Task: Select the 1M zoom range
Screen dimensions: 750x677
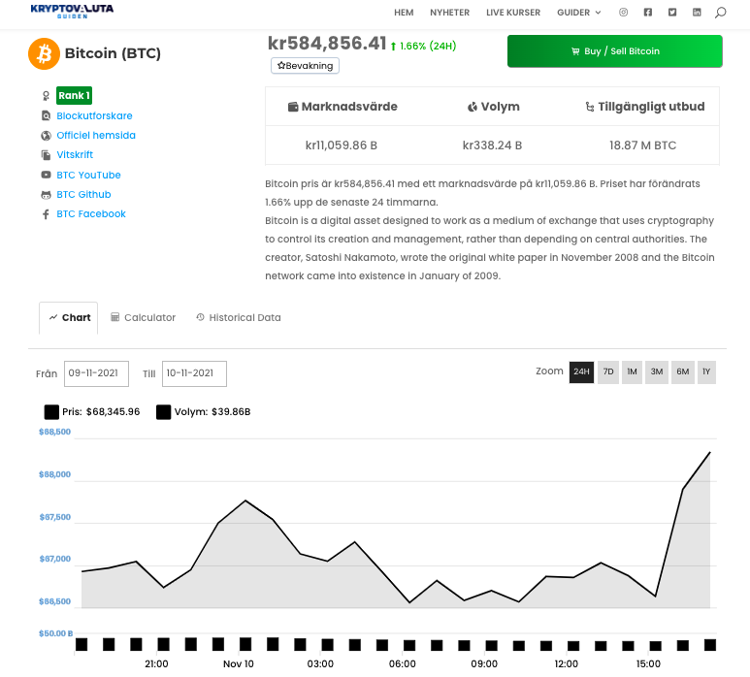Action: tap(632, 372)
